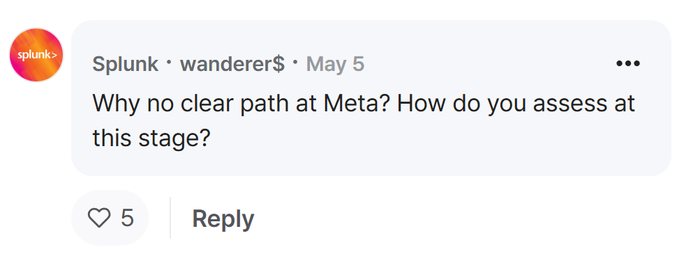Click the like count number 5
The height and width of the screenshot is (254, 684).
[x=127, y=217]
